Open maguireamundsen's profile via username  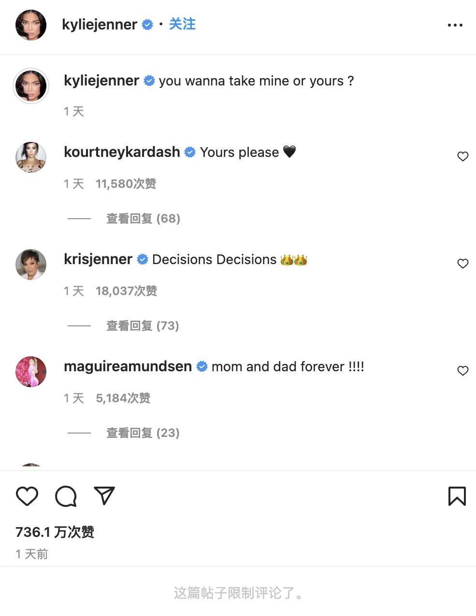pyautogui.click(x=128, y=366)
